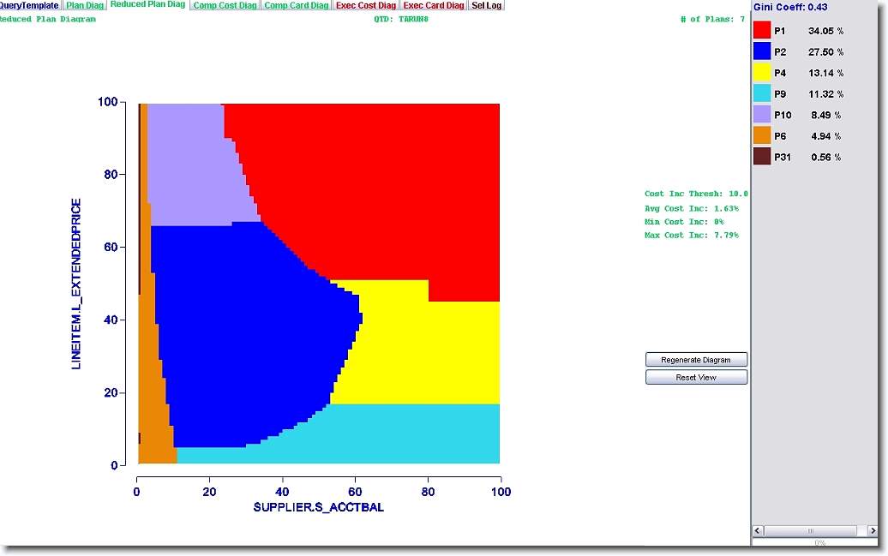Click the red P1 legend swatch
Image resolution: width=888 pixels, height=556 pixels.
[x=762, y=31]
